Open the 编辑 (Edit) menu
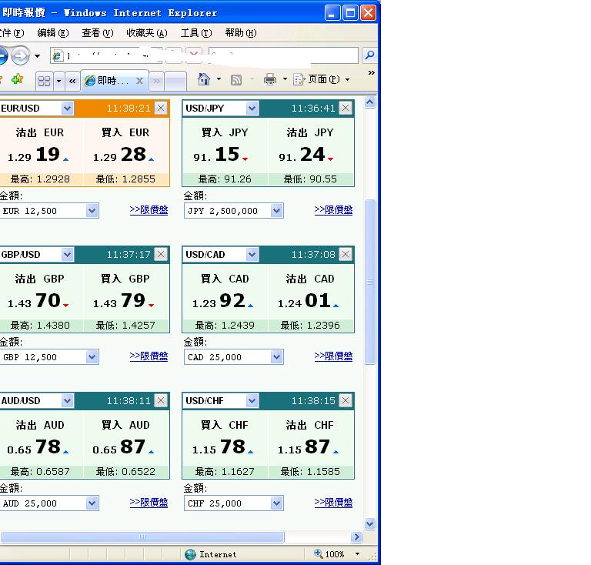Image resolution: width=591 pixels, height=565 pixels. (x=53, y=33)
